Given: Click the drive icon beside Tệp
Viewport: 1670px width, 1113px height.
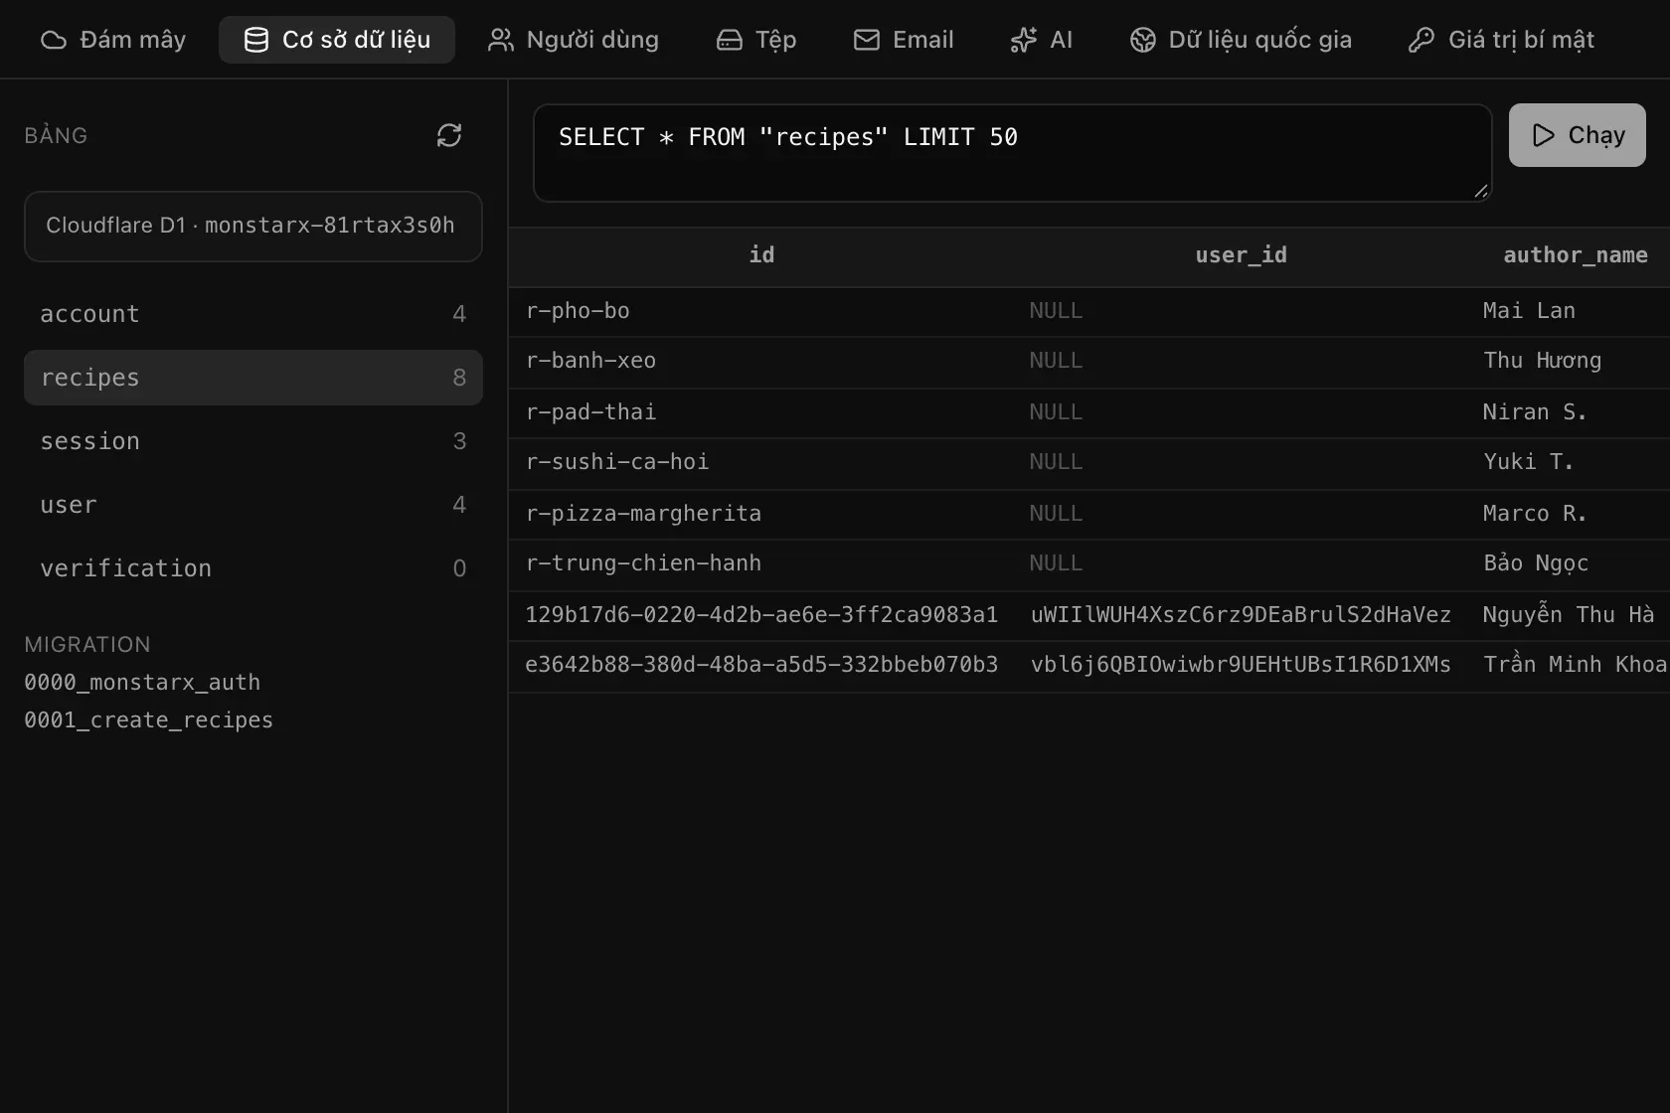Looking at the screenshot, I should [730, 40].
